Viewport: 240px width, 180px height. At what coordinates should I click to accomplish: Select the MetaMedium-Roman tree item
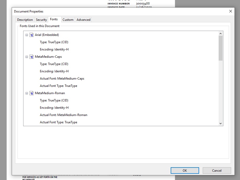coord(50,93)
